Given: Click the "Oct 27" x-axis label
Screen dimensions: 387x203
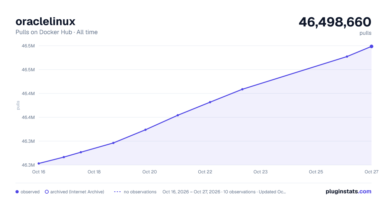Looking at the screenshot, I should pos(371,172).
